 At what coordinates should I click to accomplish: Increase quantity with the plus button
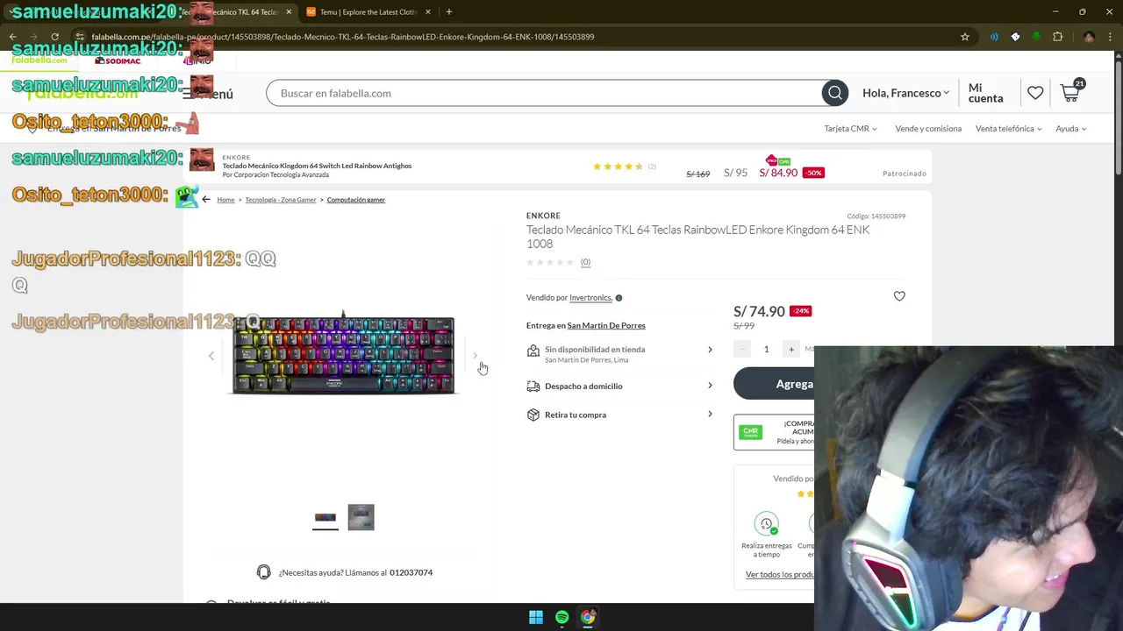[x=790, y=350]
